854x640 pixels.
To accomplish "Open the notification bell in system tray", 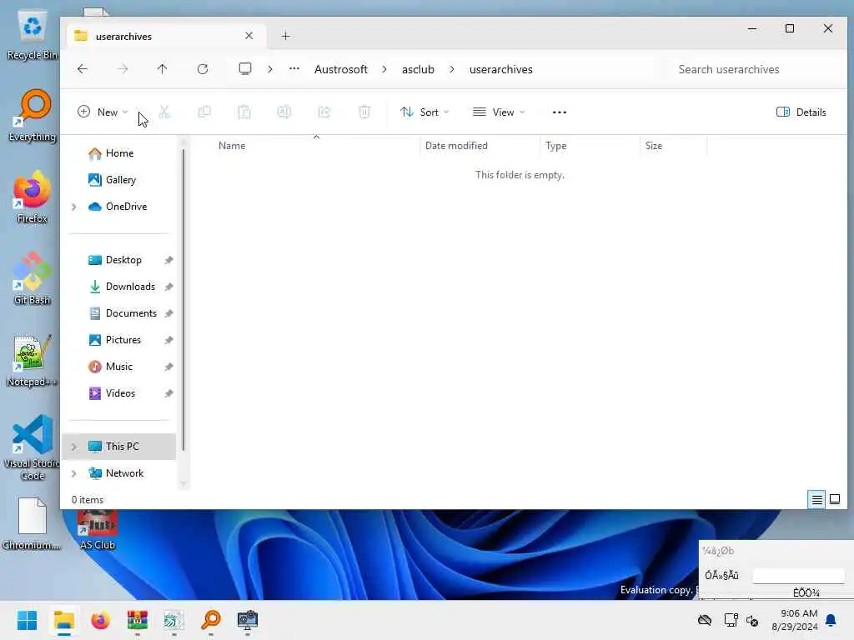I will tap(831, 620).
